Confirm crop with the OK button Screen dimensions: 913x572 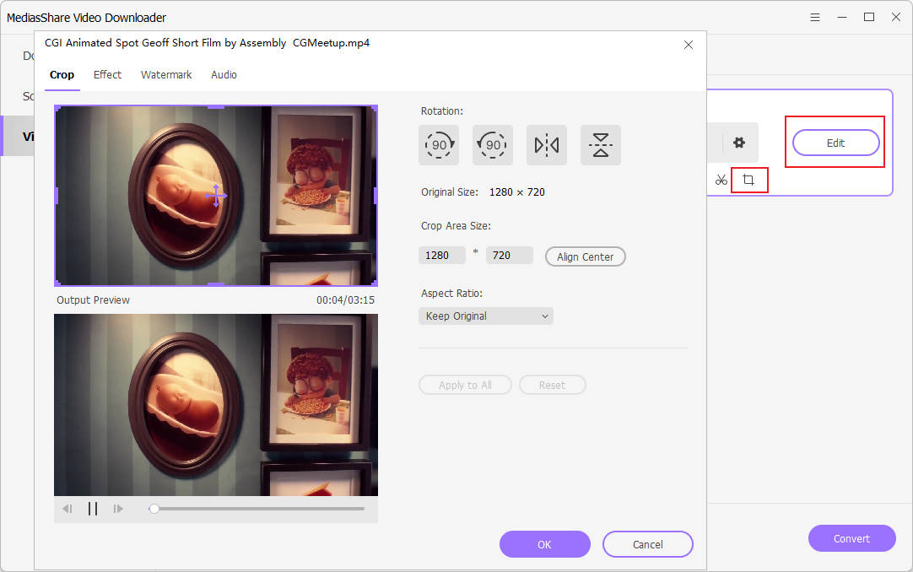pos(544,544)
